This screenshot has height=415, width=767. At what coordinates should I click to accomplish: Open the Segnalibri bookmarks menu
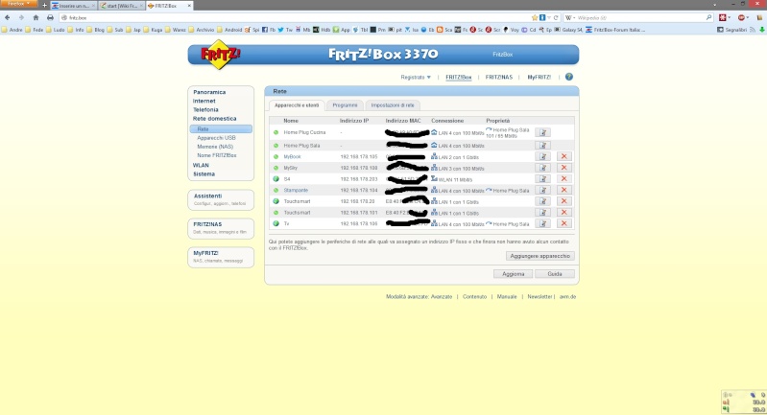coord(731,30)
